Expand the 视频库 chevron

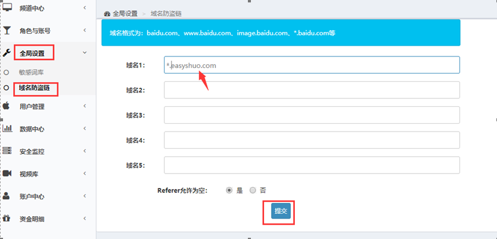point(85,173)
